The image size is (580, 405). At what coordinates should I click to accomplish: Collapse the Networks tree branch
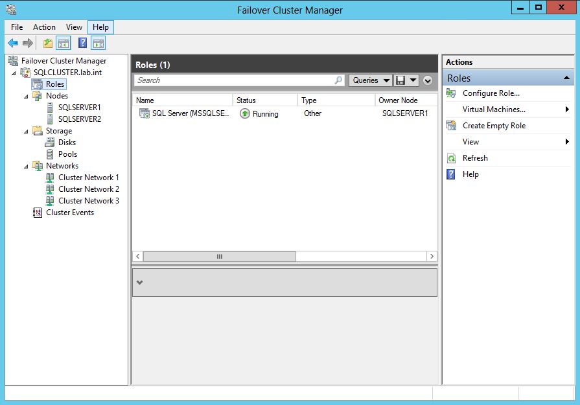point(26,167)
